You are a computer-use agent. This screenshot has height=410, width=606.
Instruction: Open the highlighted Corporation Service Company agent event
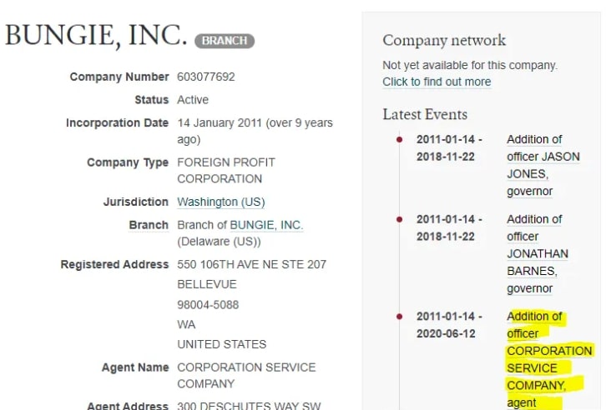click(548, 359)
